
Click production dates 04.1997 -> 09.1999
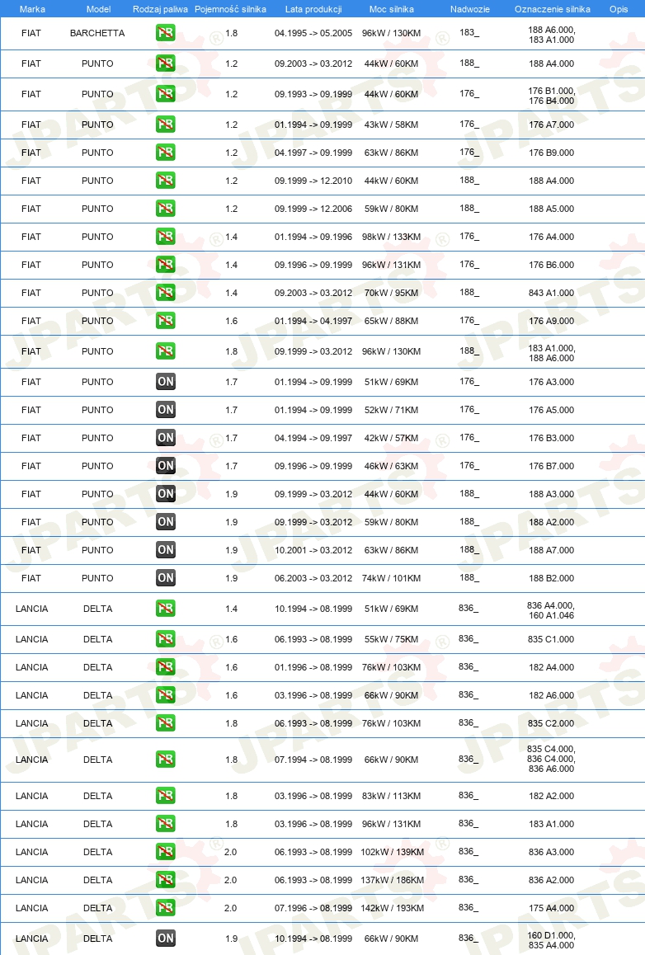tap(313, 153)
